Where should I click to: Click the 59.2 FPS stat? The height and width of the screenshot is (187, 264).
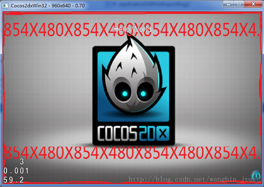[14, 180]
